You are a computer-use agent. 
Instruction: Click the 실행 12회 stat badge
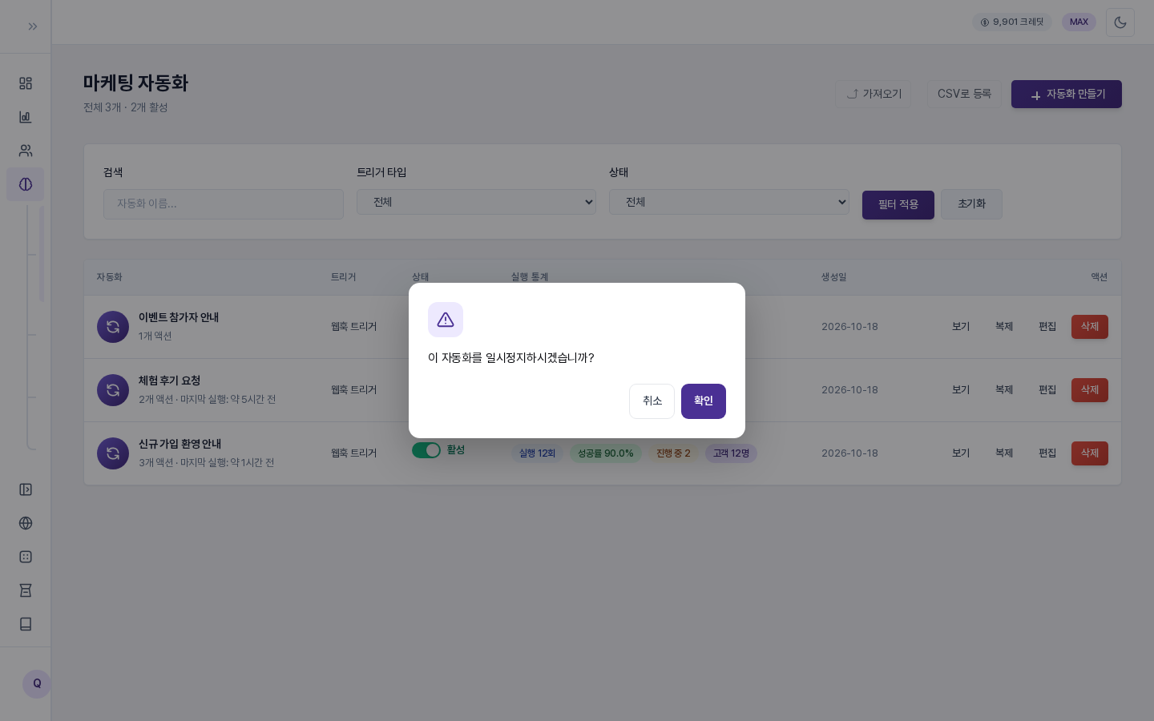coord(537,453)
